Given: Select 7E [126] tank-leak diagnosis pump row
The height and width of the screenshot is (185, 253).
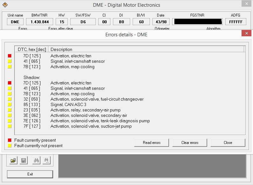Looking at the screenshot, I should [130, 121].
